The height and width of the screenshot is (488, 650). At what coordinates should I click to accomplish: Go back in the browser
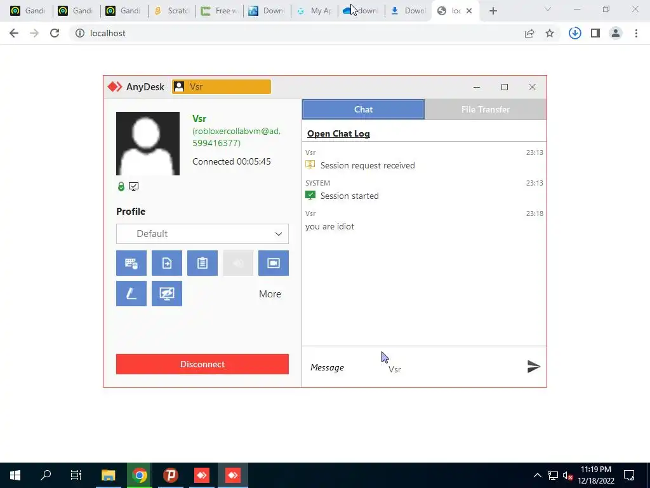coord(14,33)
